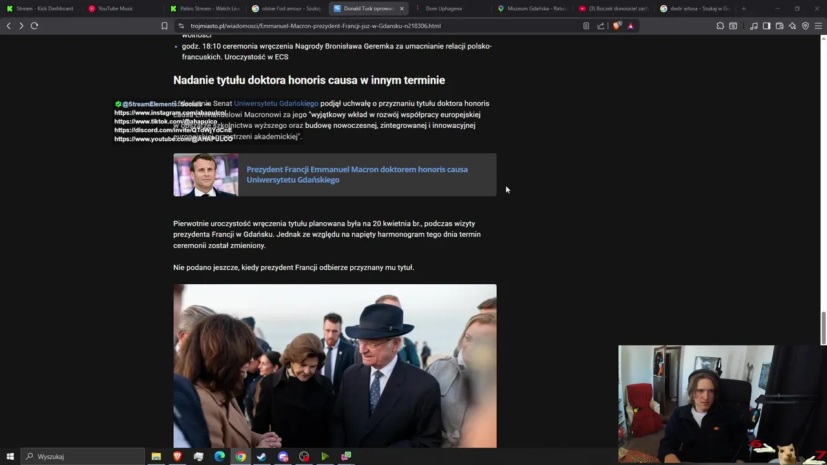Open OBS Studio from taskbar
The height and width of the screenshot is (465, 827).
pos(304,457)
